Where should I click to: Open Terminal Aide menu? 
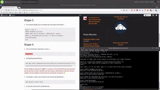(x=106, y=50)
